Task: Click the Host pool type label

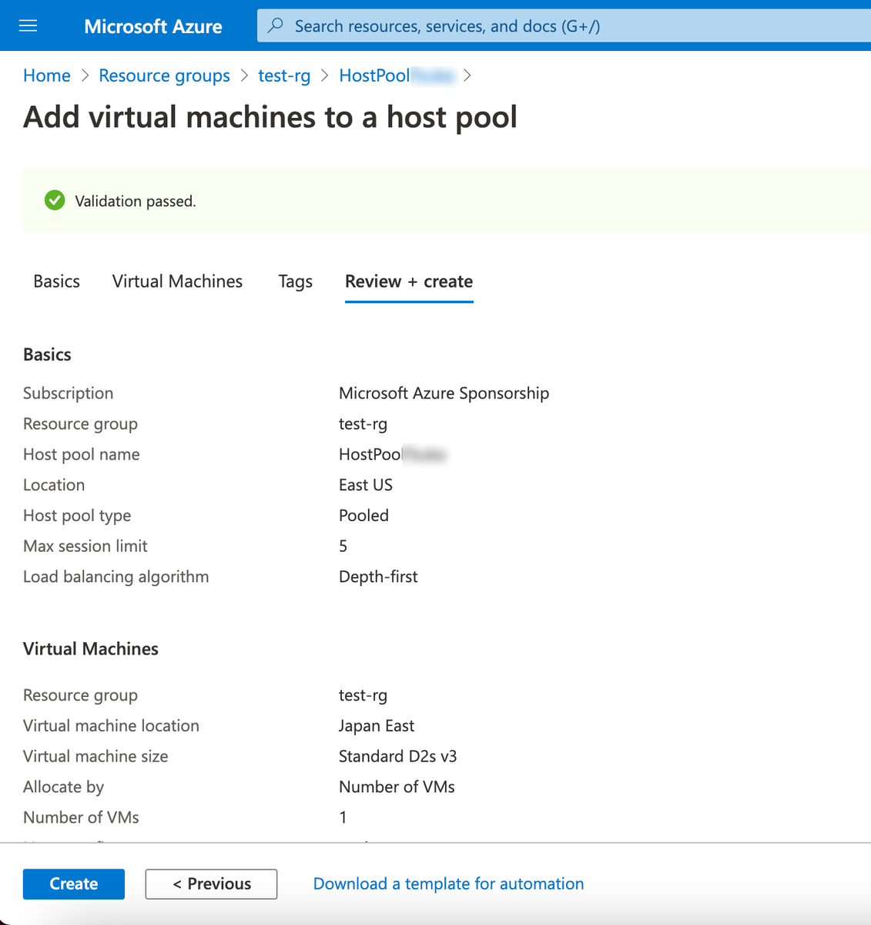Action: tap(77, 516)
